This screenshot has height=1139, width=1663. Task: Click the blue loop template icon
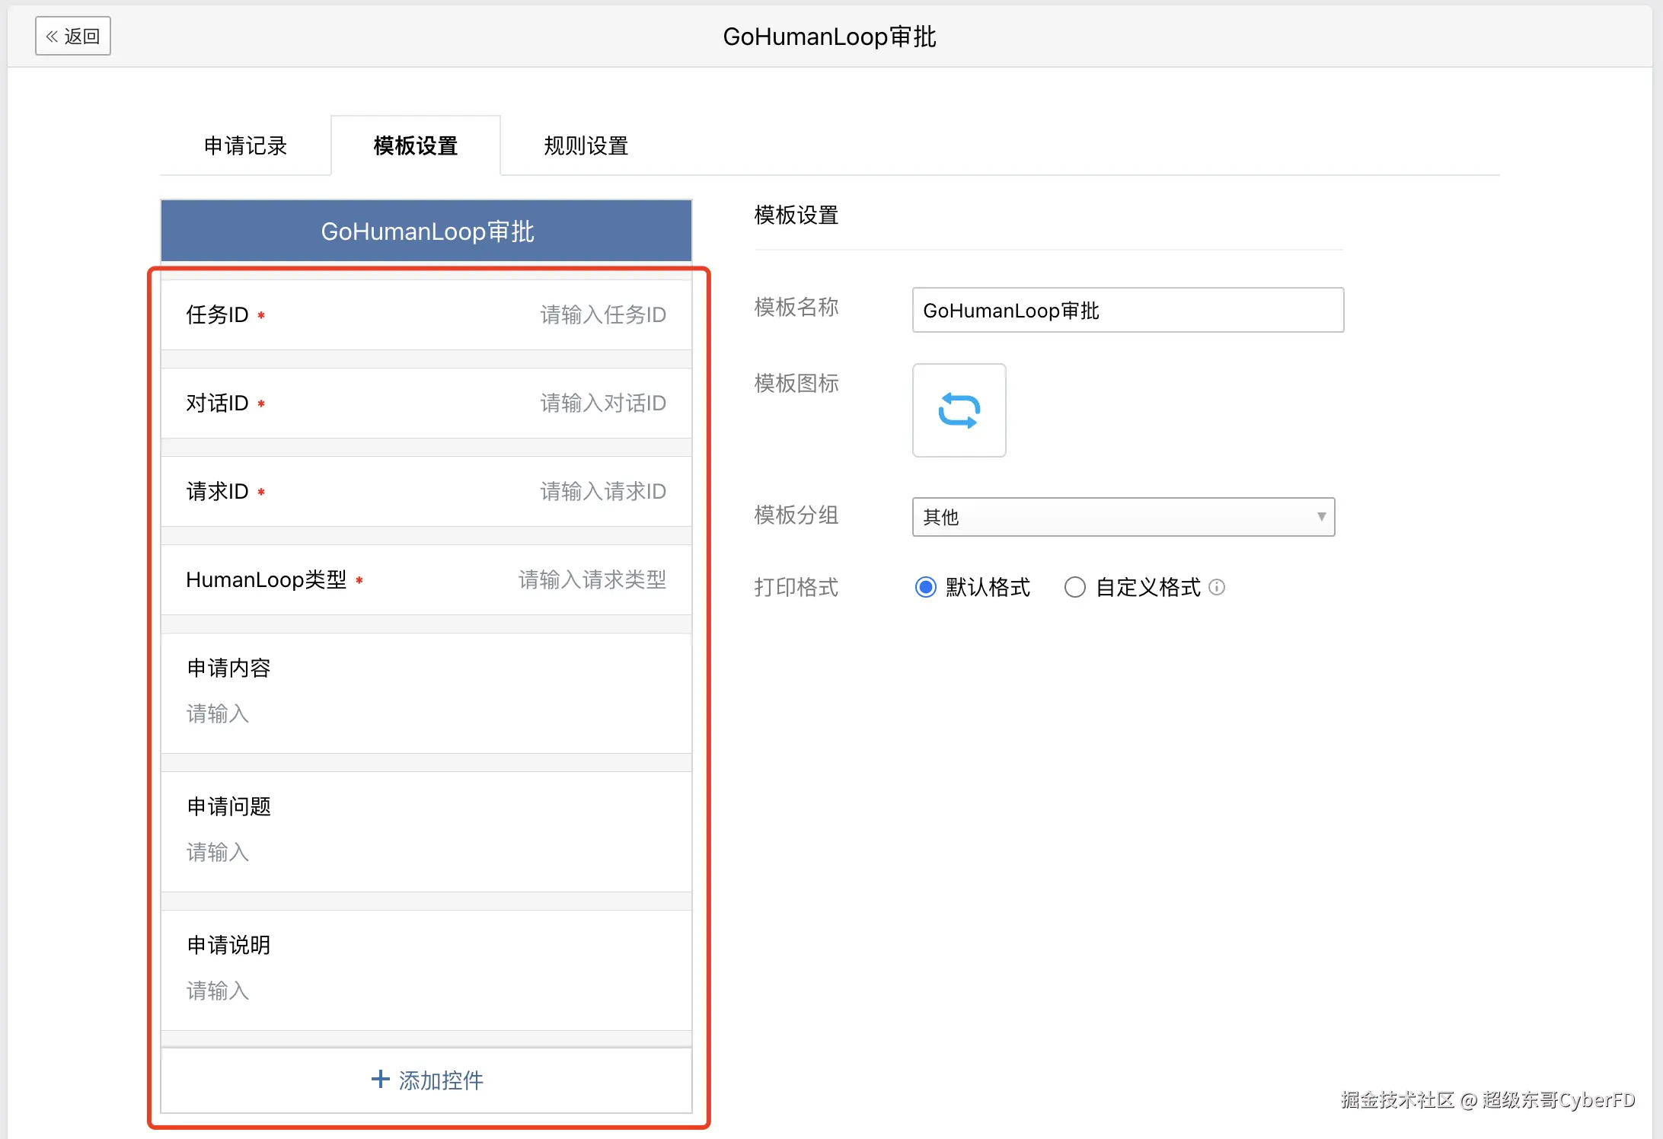click(959, 410)
